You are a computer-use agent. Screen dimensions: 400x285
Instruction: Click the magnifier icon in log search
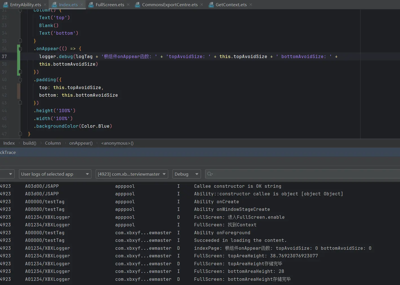tap(210, 174)
